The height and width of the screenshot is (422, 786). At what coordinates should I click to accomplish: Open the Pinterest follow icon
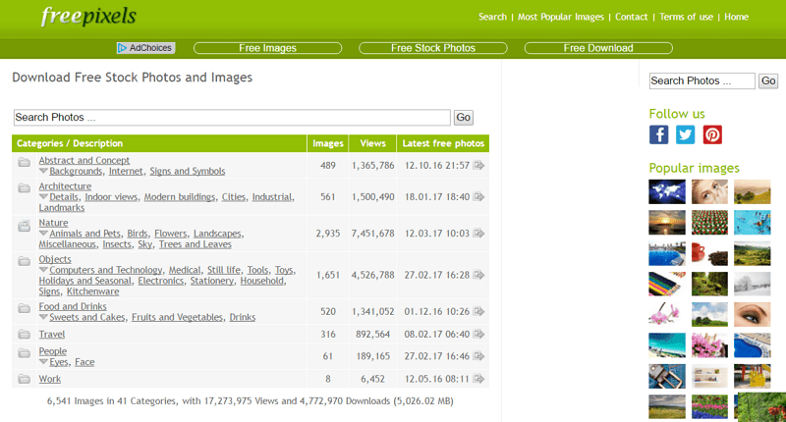712,134
